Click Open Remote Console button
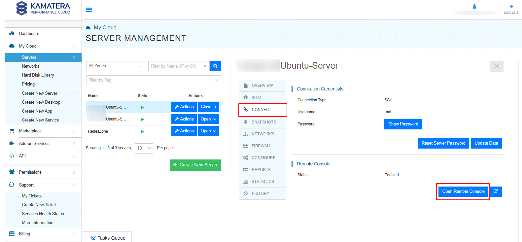522x242 pixels. pos(463,191)
